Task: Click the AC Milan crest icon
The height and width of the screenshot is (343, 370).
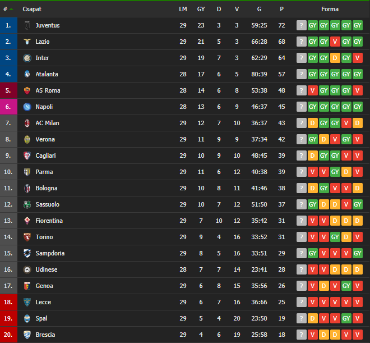Action: pyautogui.click(x=27, y=123)
